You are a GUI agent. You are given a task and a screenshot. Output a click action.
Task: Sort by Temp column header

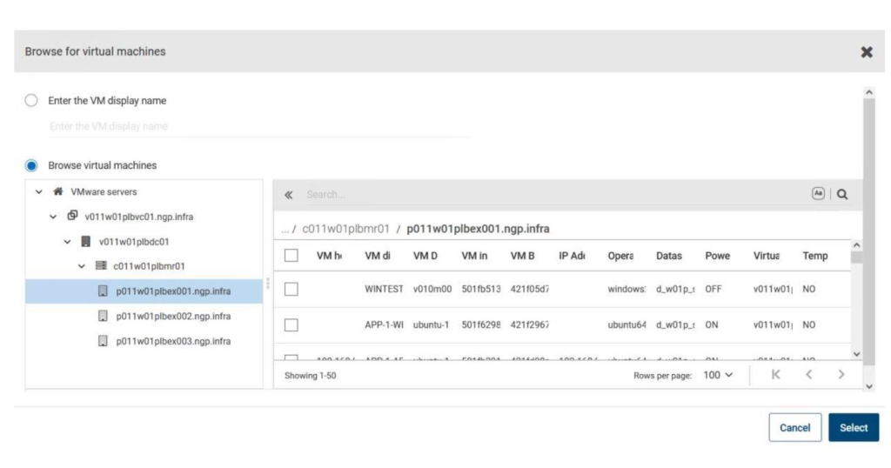coord(814,256)
